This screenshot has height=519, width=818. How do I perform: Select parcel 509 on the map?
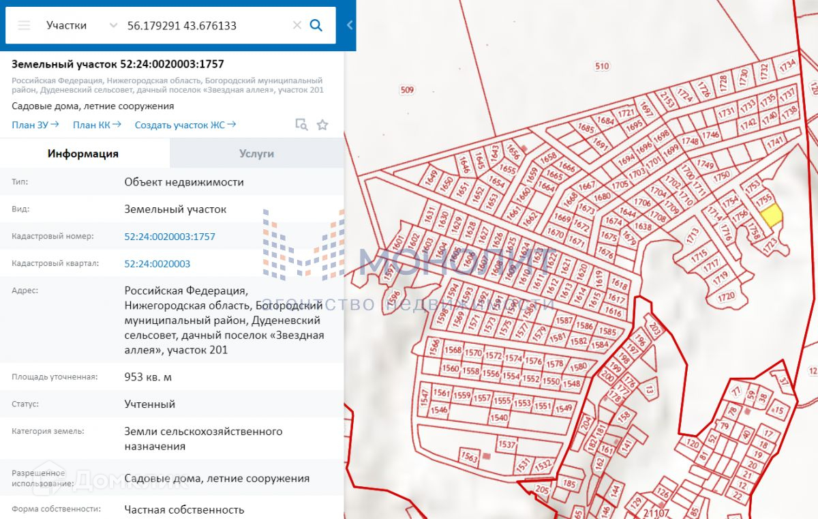pyautogui.click(x=407, y=89)
